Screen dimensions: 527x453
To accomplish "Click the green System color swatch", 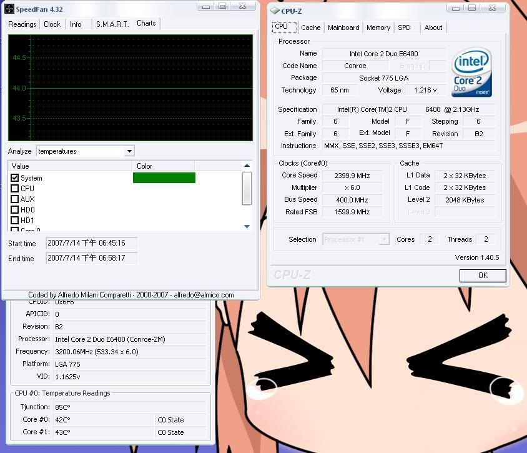I will [x=164, y=177].
